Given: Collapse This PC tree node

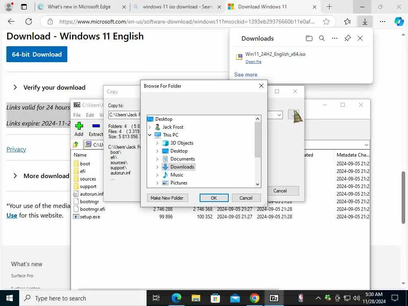Looking at the screenshot, I should [150, 135].
